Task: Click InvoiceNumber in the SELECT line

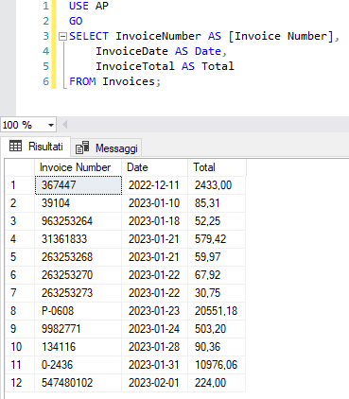Action: click(158, 36)
